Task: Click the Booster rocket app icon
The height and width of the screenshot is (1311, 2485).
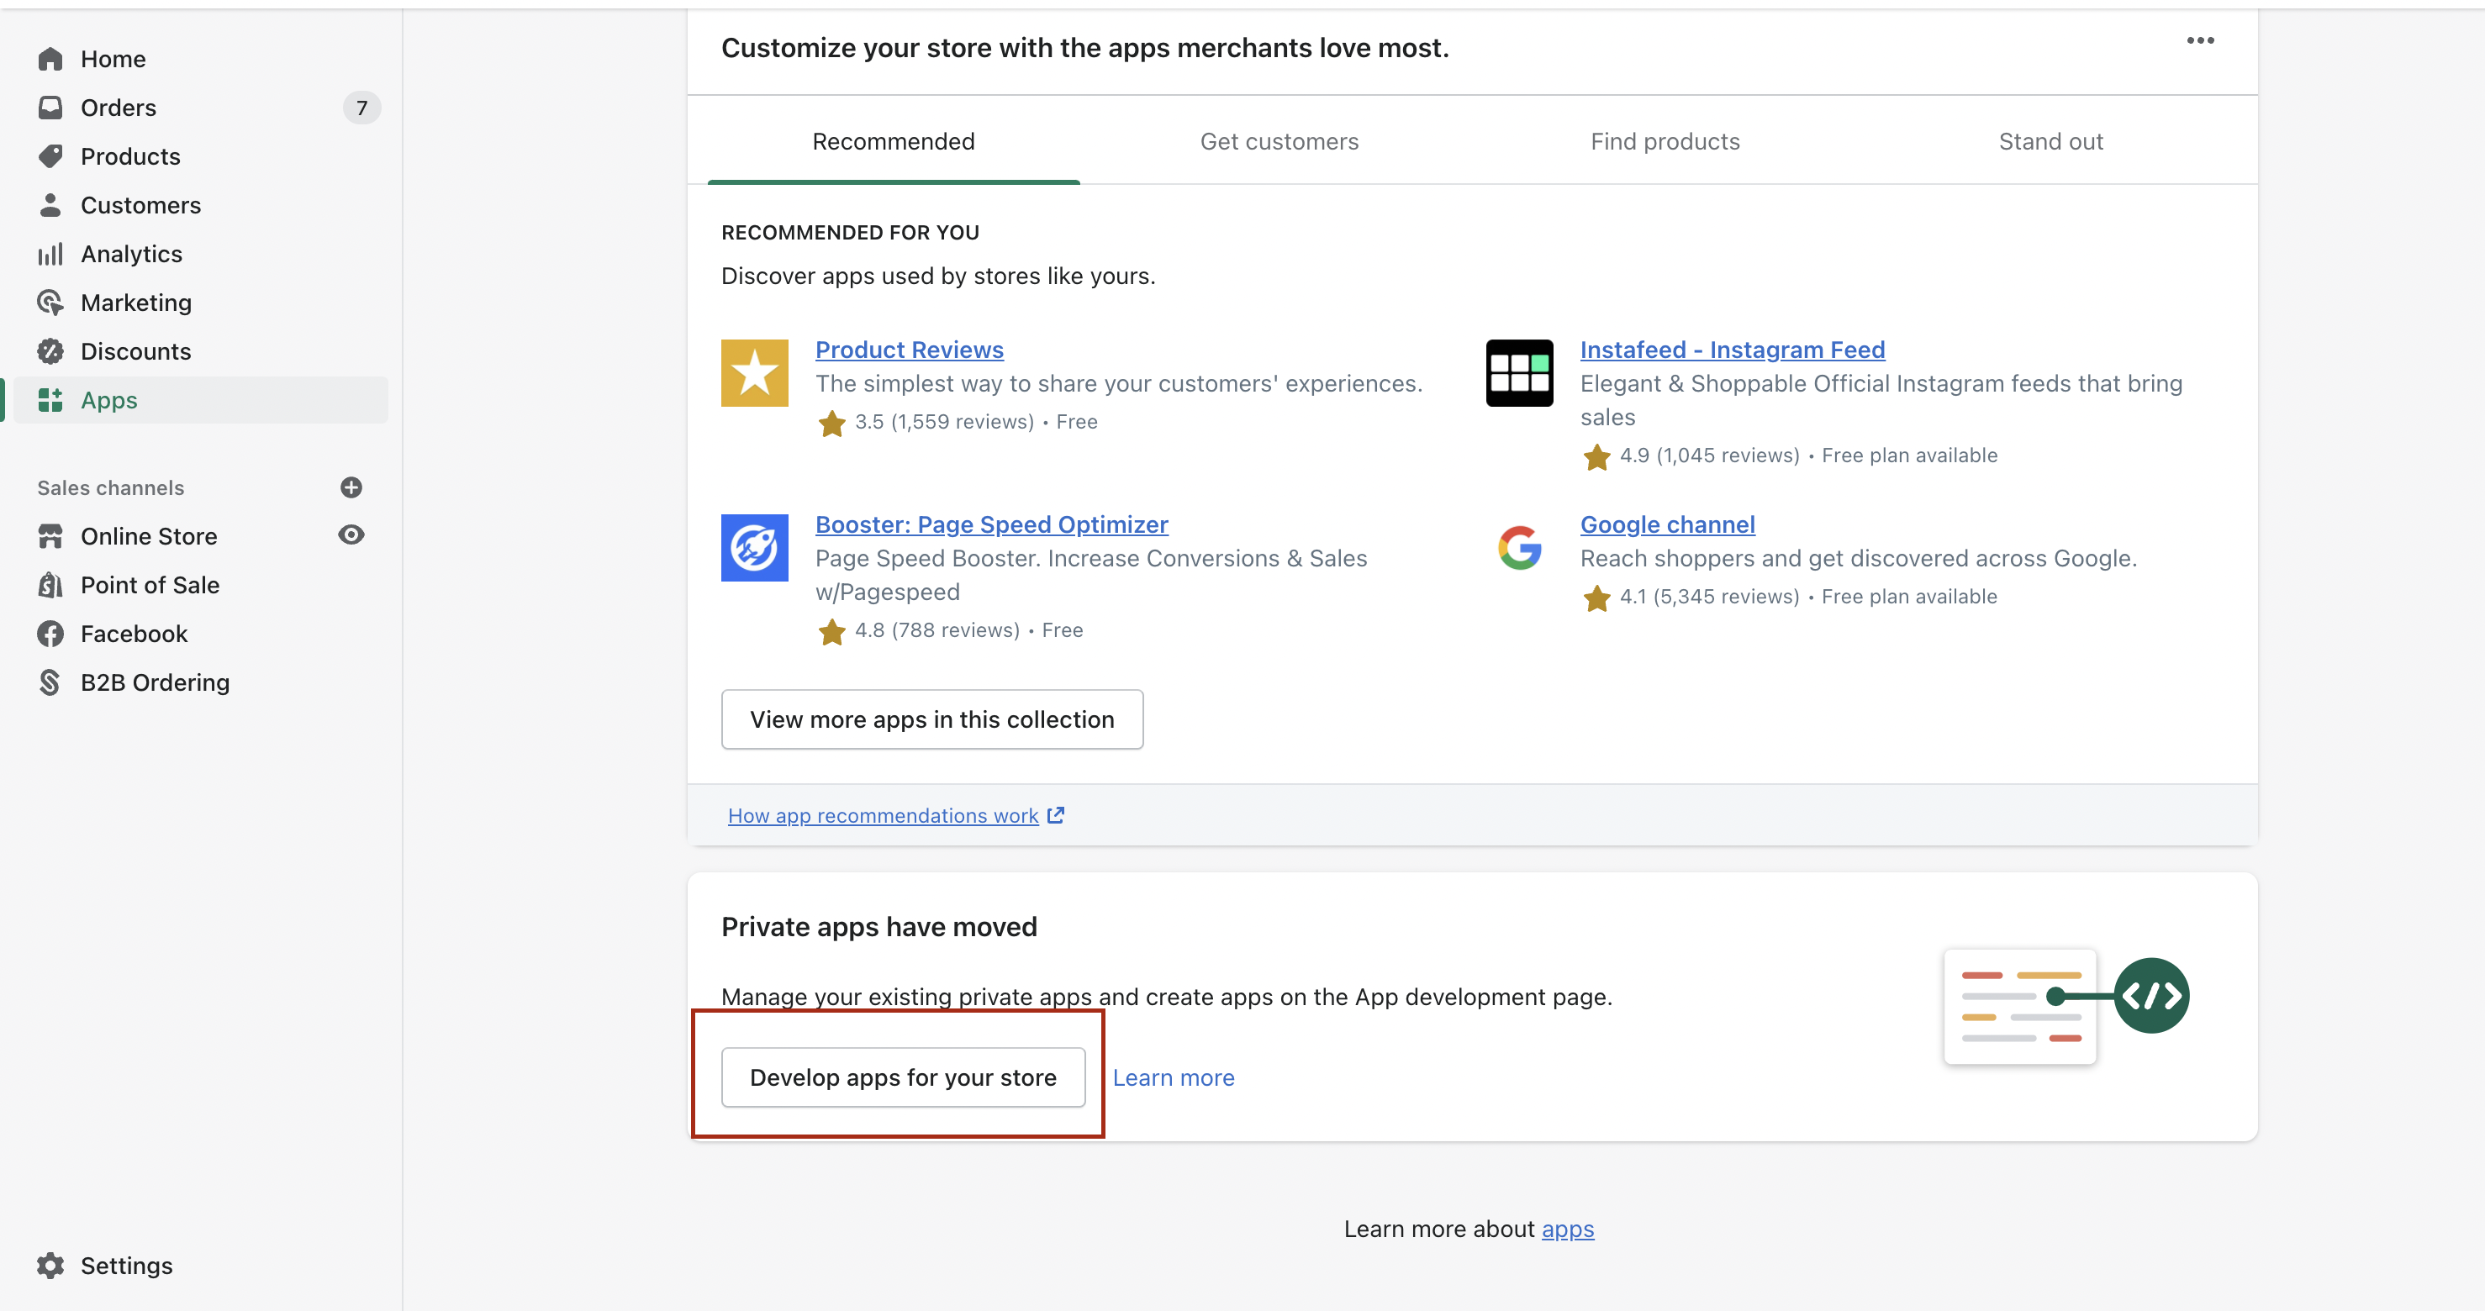Action: [754, 548]
